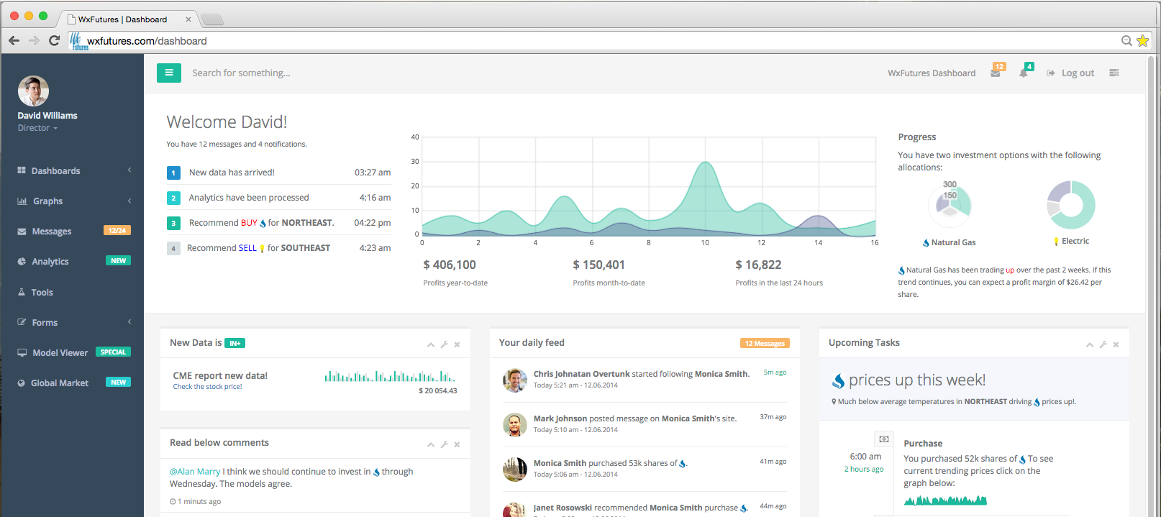Bookmark the page with the star icon
Viewport: 1161px width, 517px height.
(x=1142, y=41)
